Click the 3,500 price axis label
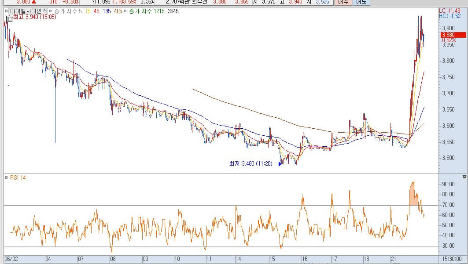 (448, 158)
